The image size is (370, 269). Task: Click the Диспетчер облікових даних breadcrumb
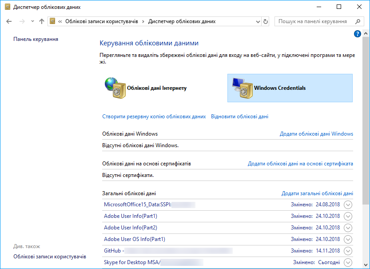182,21
